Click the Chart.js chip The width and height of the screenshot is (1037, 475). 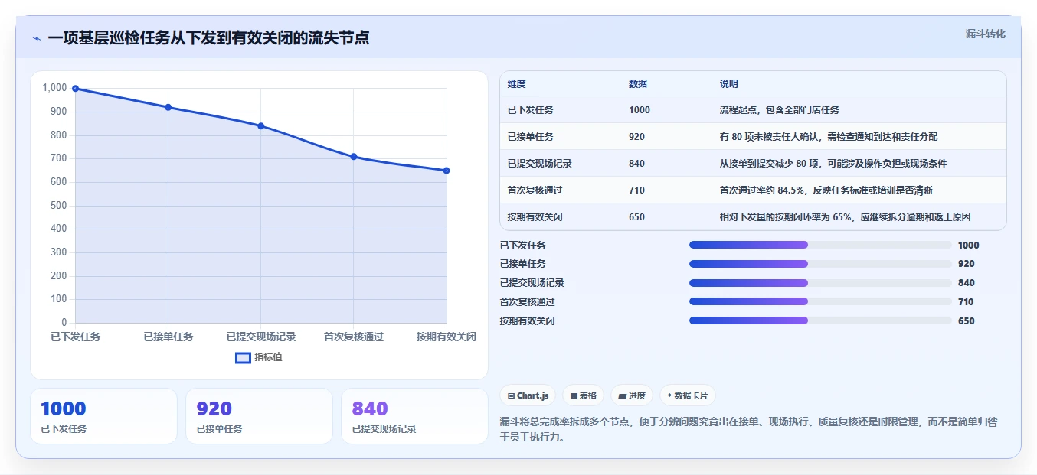point(528,395)
